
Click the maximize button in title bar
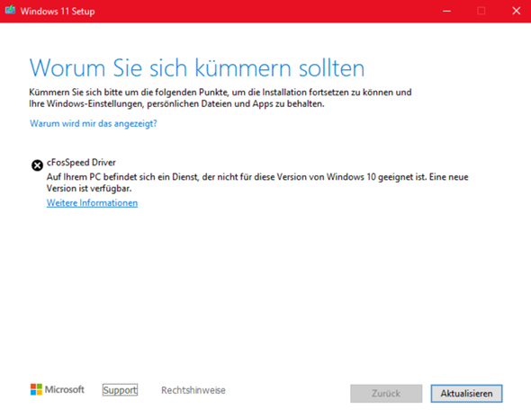coord(481,11)
